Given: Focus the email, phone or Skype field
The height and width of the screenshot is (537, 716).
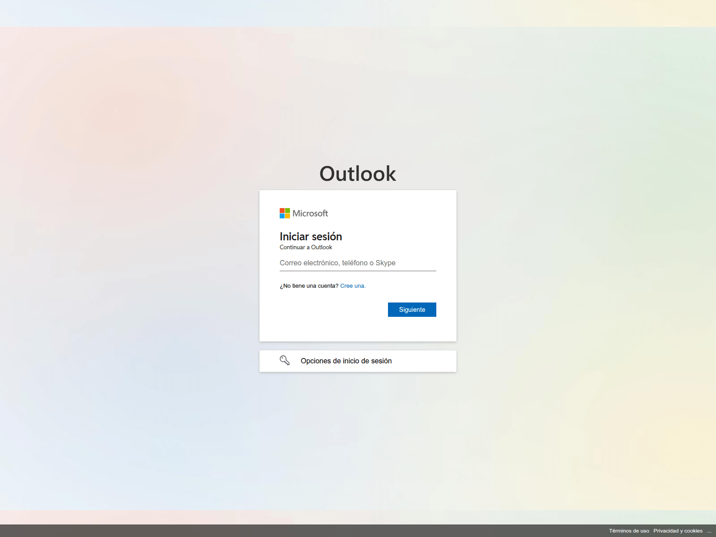Looking at the screenshot, I should [x=358, y=263].
